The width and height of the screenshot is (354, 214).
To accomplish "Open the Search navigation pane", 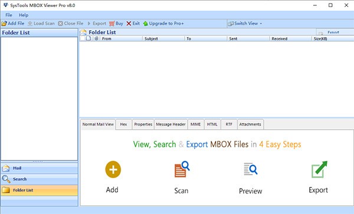I will pyautogui.click(x=40, y=179).
